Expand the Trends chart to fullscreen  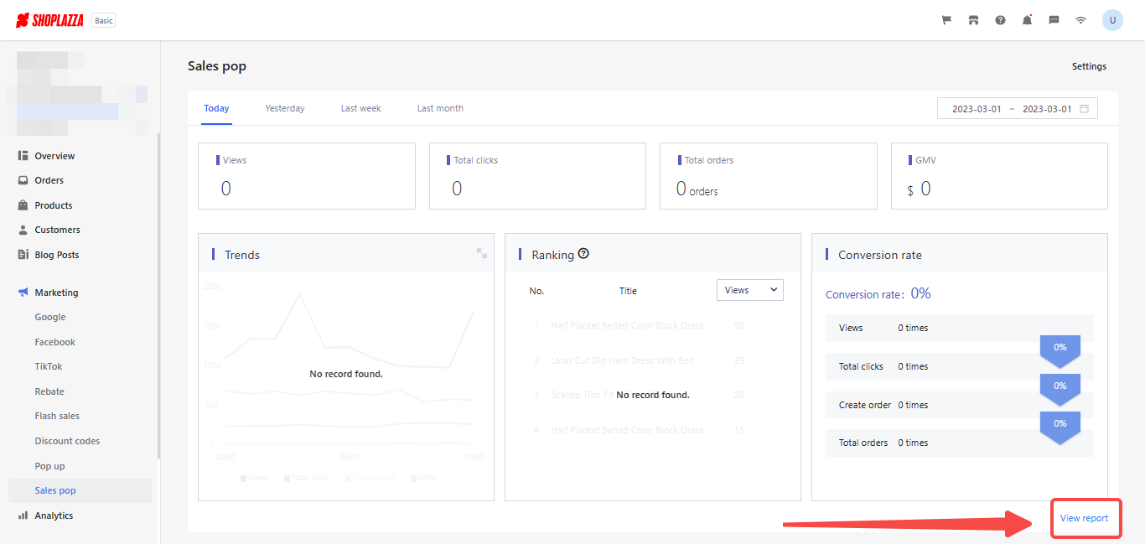click(x=482, y=253)
